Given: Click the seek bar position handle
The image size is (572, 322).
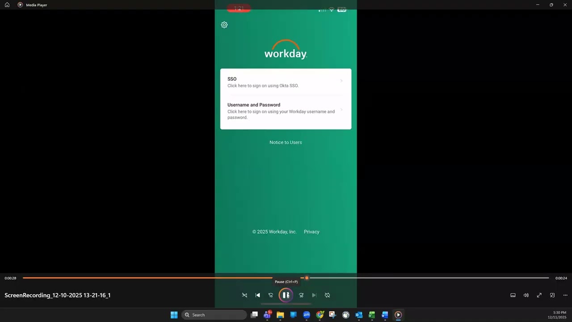Looking at the screenshot, I should (307, 278).
